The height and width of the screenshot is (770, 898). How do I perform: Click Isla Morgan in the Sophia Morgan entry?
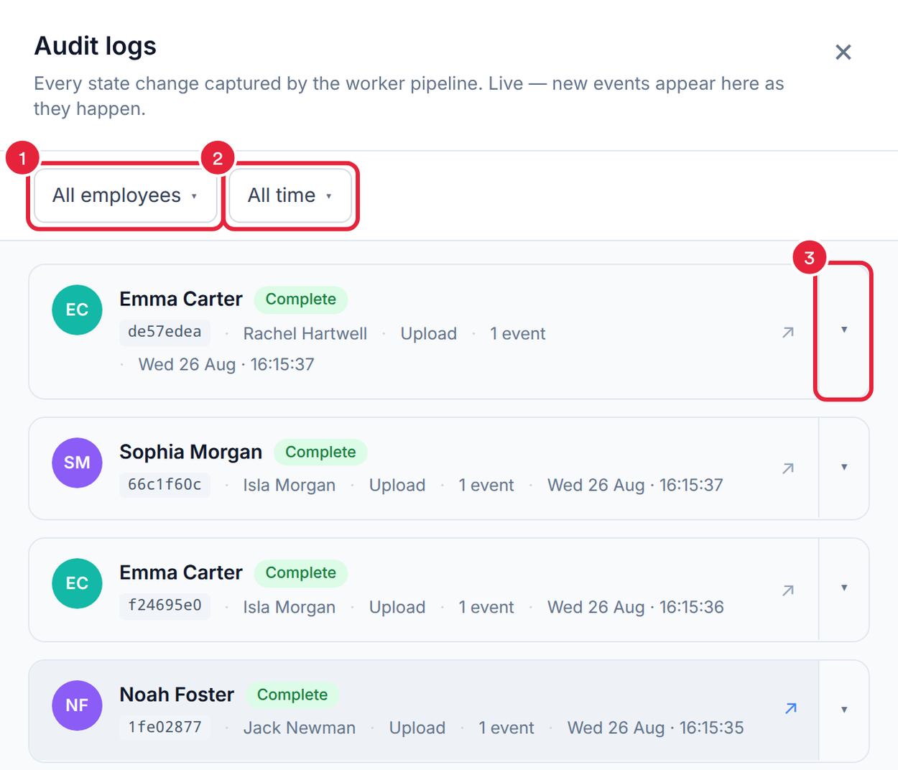(290, 486)
